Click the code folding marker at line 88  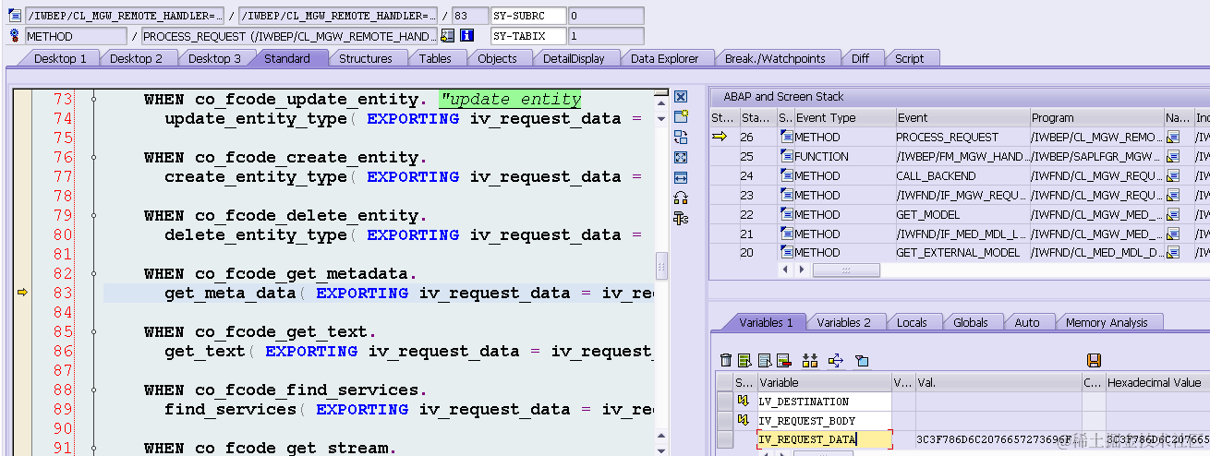(x=93, y=390)
